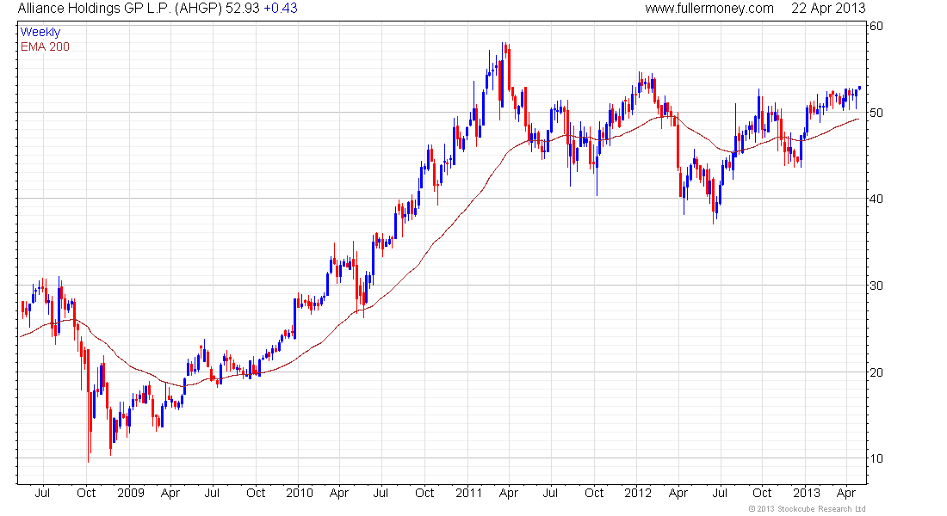Click the 60 price axis label
This screenshot has width=947, height=516.
pos(876,26)
